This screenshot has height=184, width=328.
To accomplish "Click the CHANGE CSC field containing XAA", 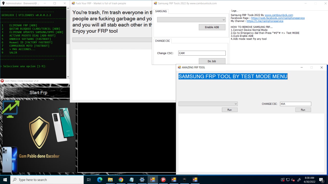I will [x=295, y=104].
